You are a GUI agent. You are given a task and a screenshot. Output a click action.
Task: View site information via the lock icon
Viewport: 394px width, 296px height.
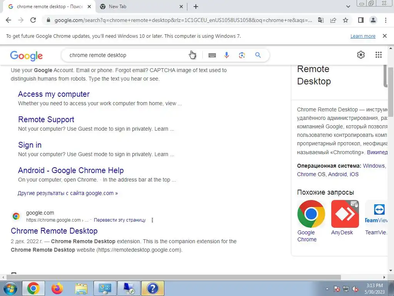coord(48,20)
